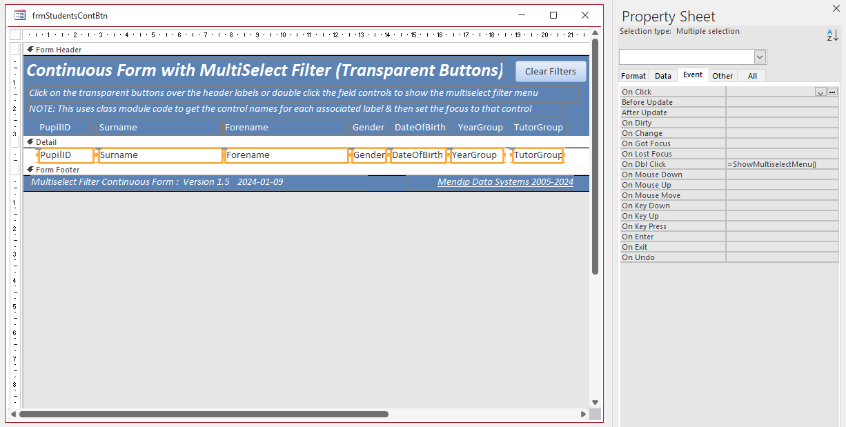This screenshot has width=846, height=427.
Task: Switch to the Other tab
Action: (723, 76)
